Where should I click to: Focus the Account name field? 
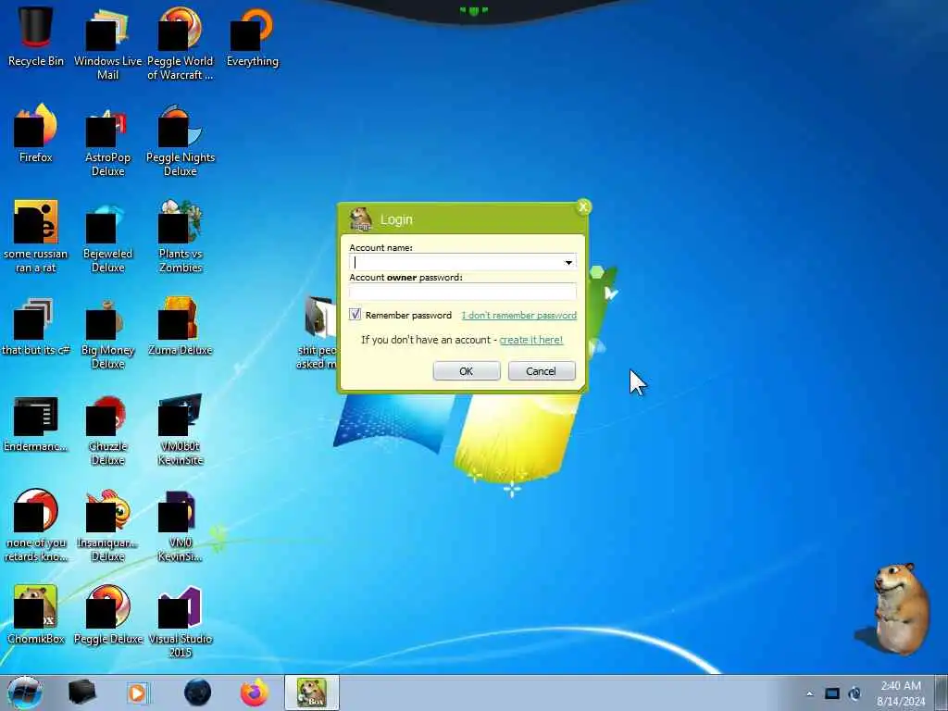[x=463, y=262]
